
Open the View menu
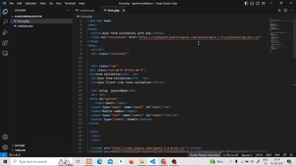pyautogui.click(x=43, y=3)
